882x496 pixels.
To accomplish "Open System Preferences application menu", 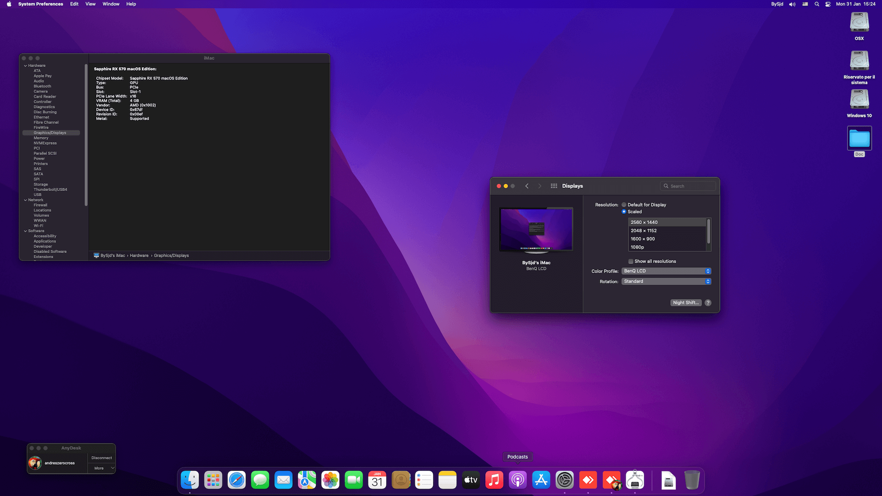I will point(40,4).
